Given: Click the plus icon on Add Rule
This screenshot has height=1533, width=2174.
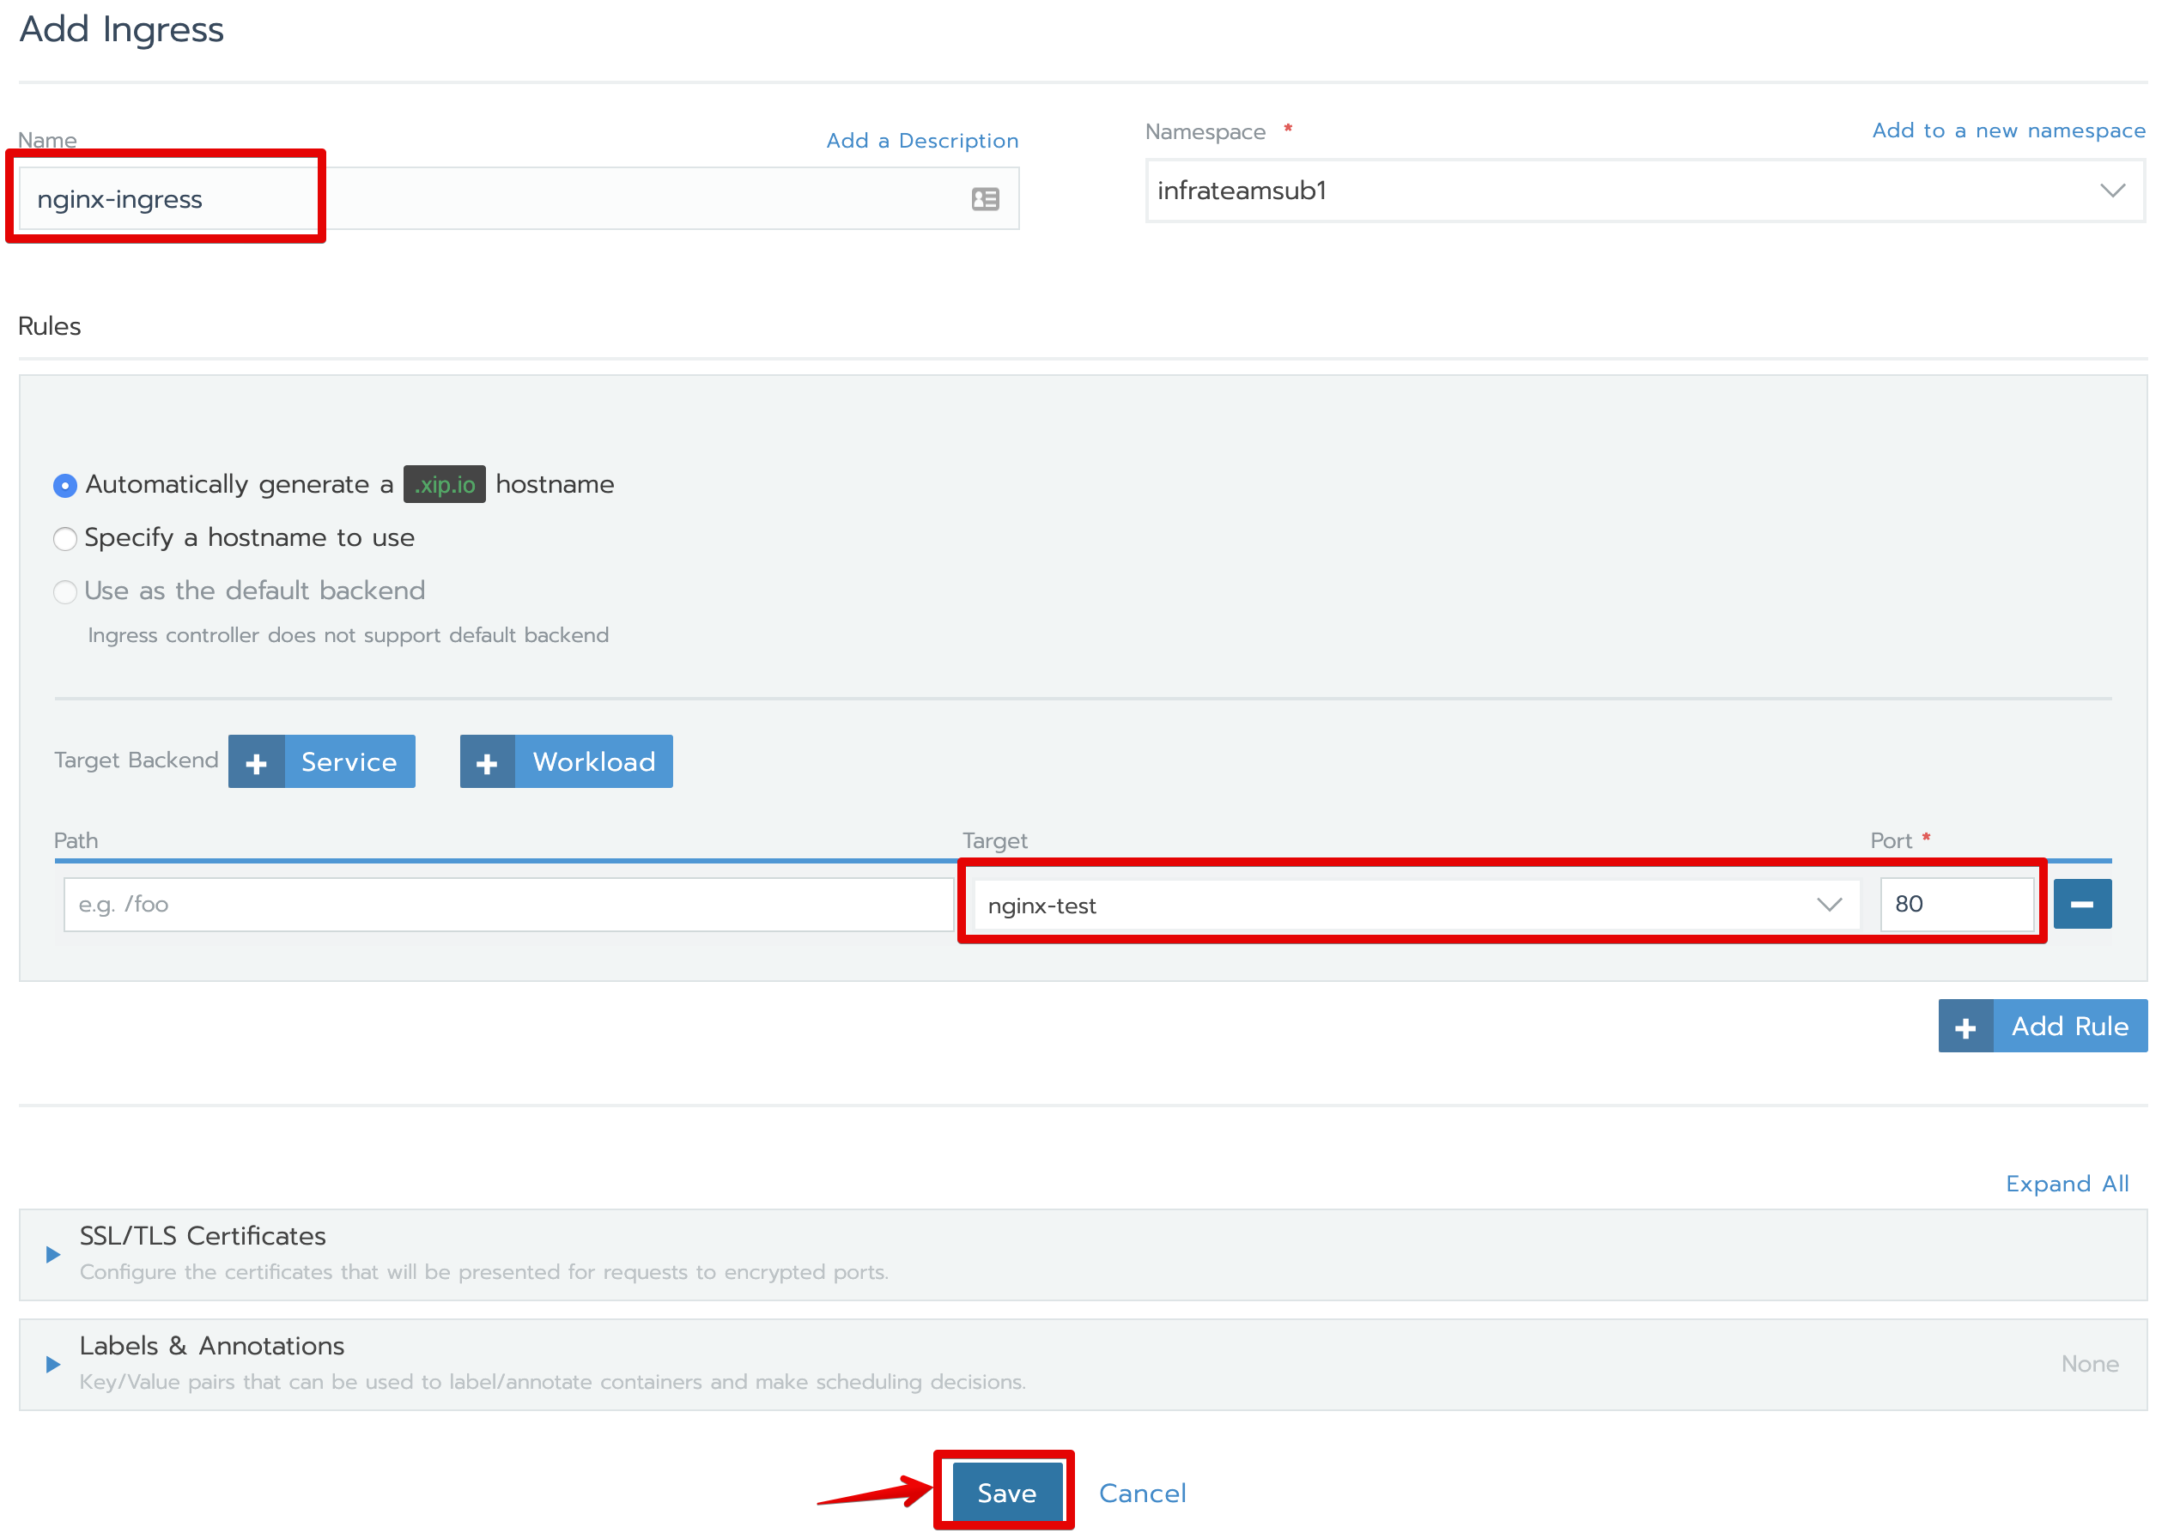Looking at the screenshot, I should [1965, 1027].
